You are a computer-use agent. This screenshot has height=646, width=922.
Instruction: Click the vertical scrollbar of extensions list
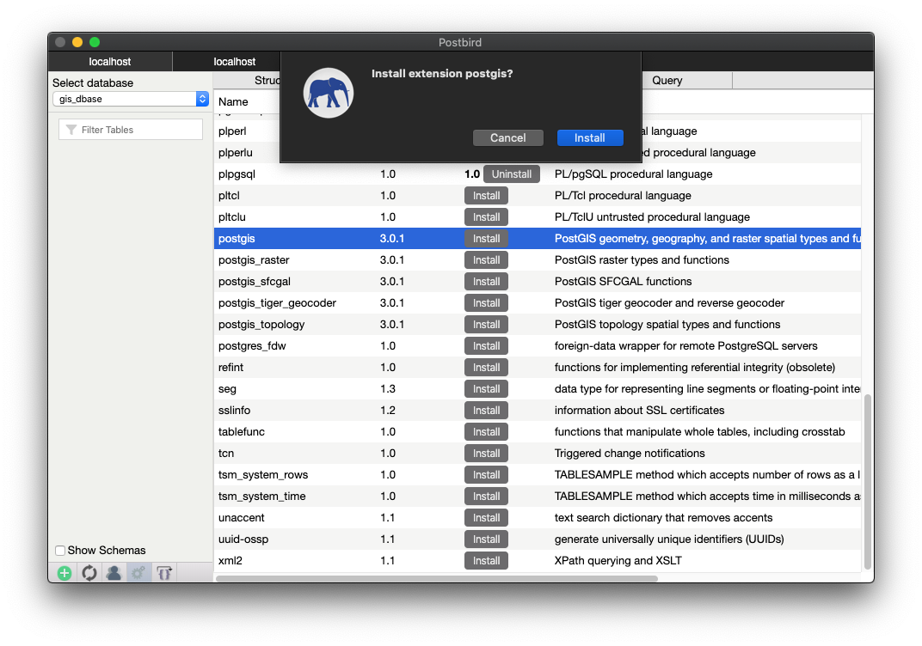point(867,481)
